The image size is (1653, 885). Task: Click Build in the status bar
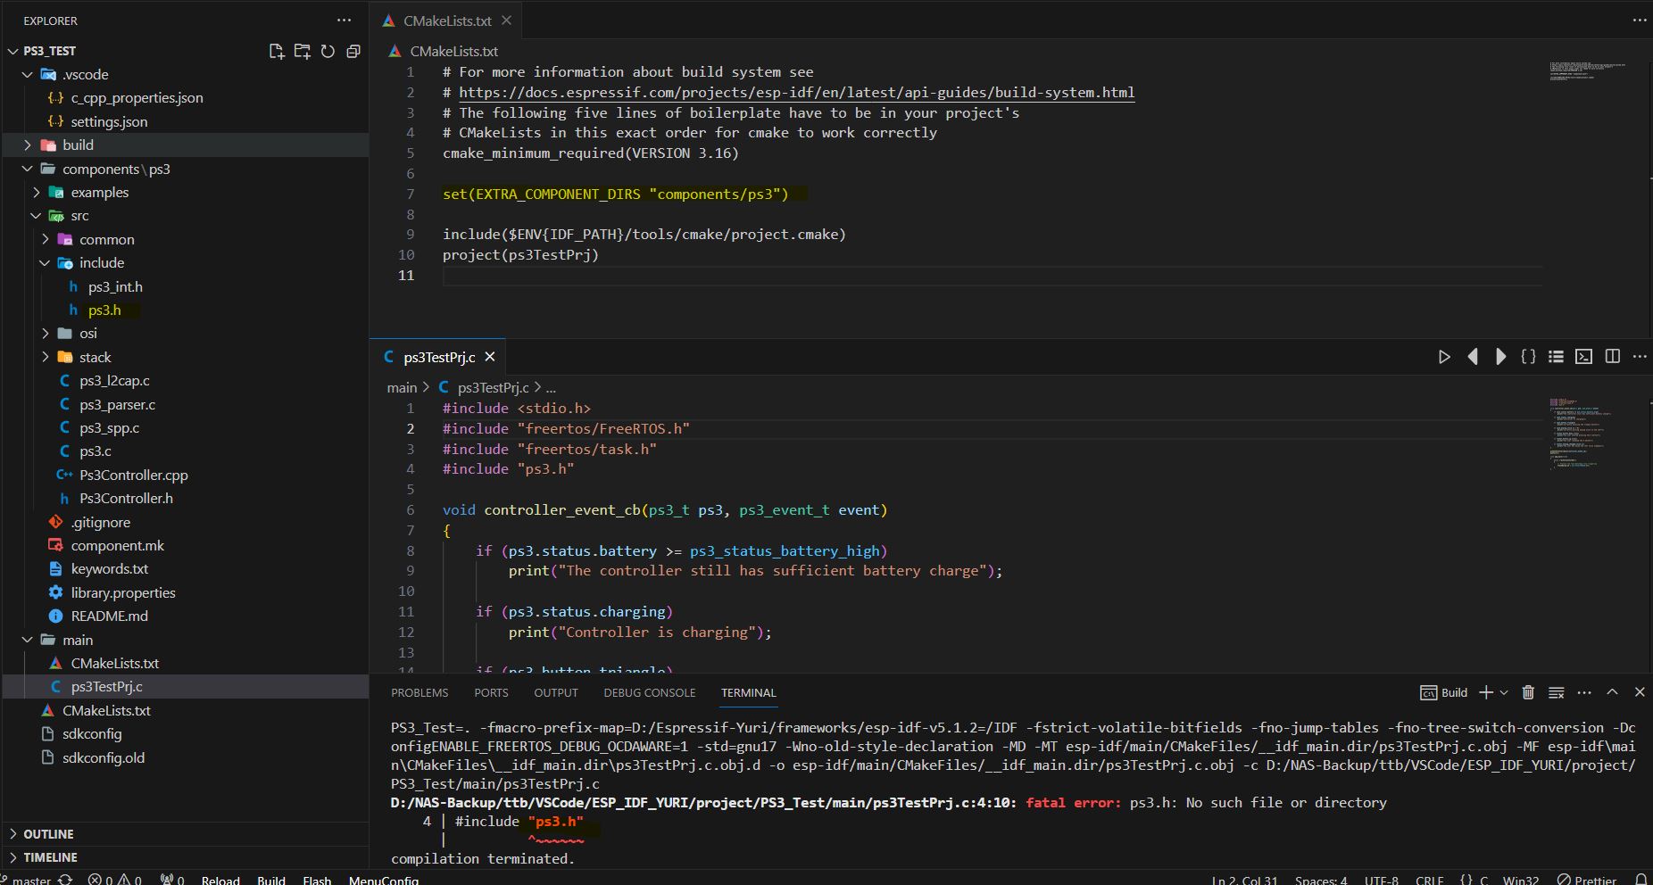pos(271,880)
